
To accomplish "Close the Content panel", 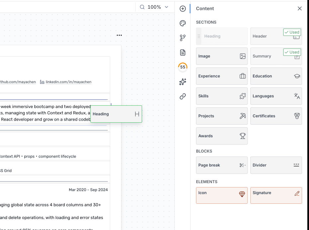I will (300, 8).
